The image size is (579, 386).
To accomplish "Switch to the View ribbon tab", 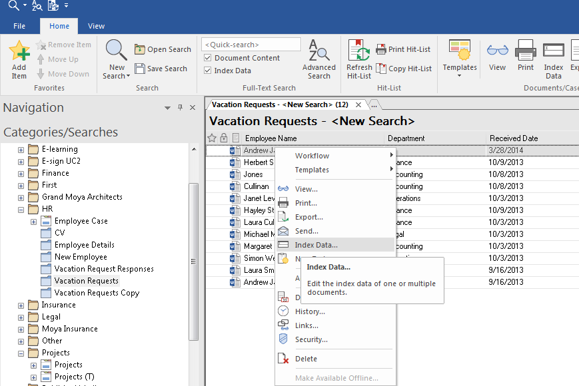I will [96, 26].
